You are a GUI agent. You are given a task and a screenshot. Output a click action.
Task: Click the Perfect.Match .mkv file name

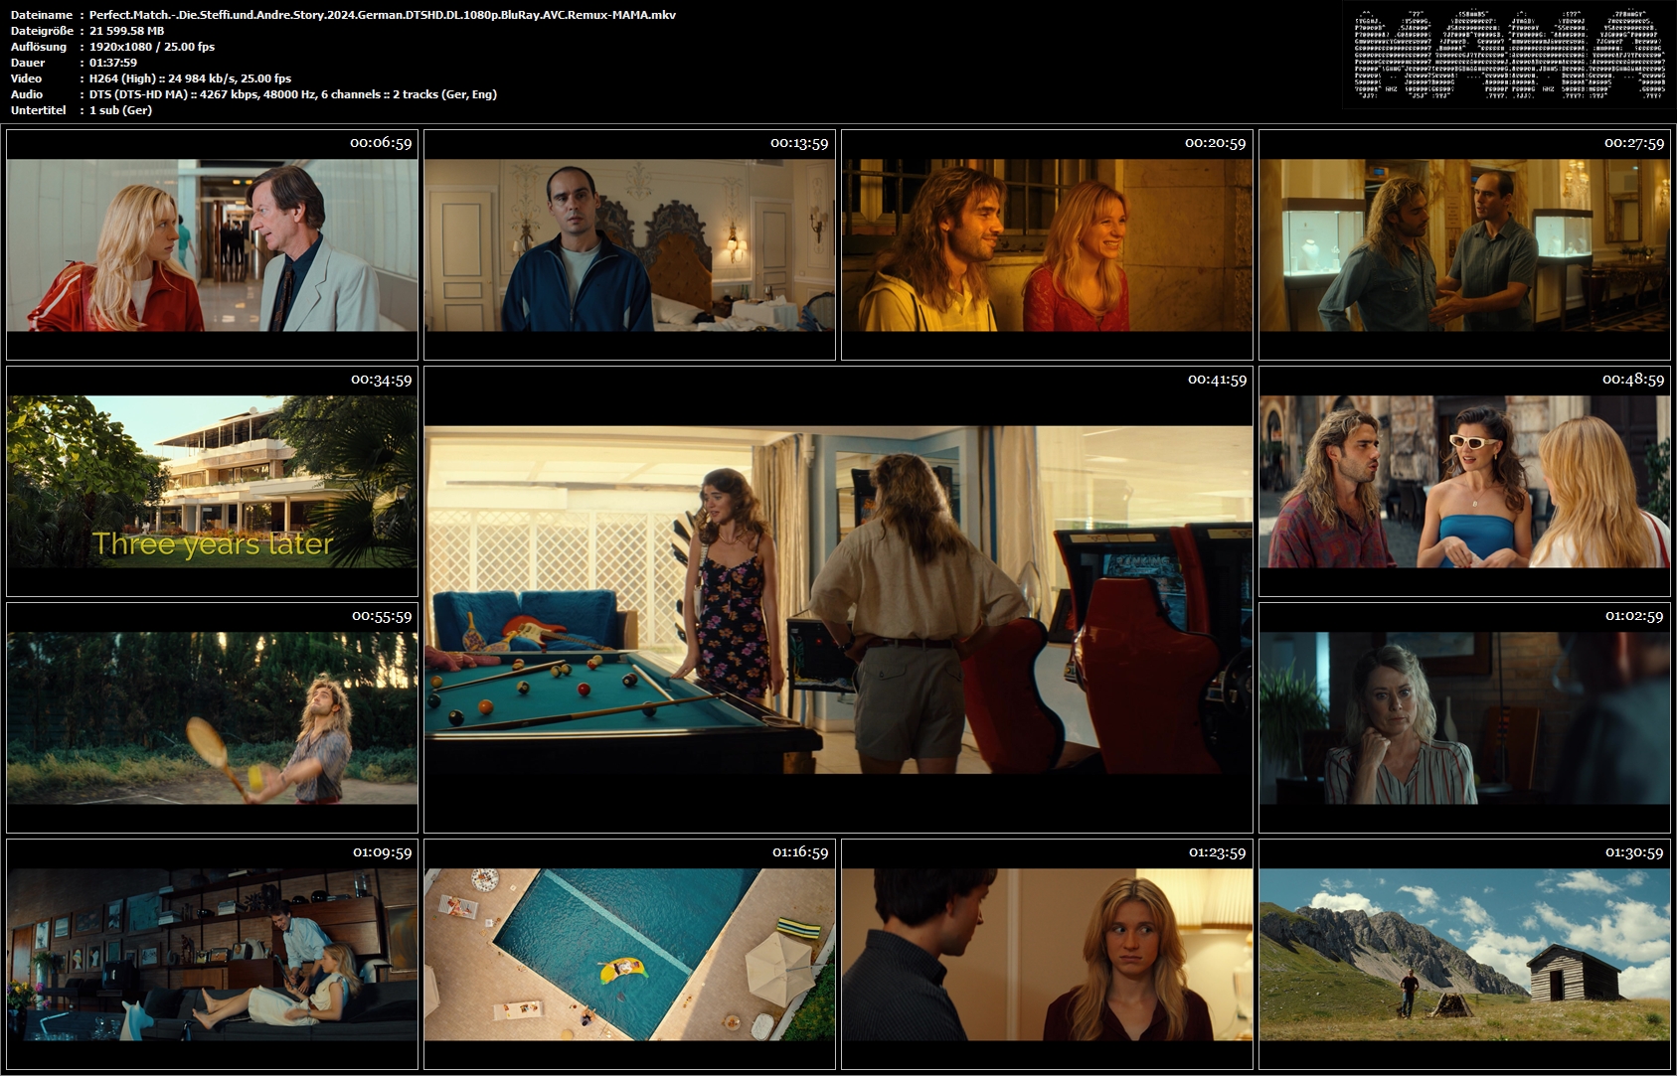(383, 15)
